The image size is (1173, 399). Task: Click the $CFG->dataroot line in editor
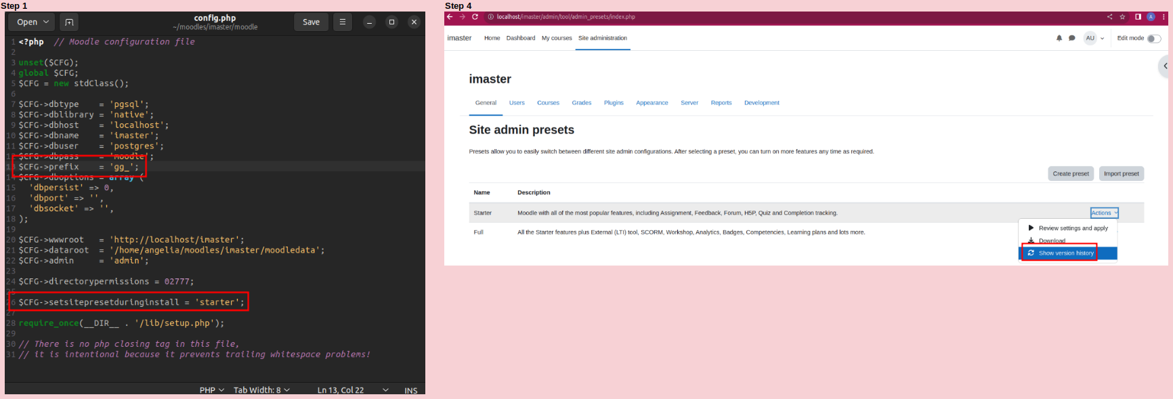click(171, 250)
